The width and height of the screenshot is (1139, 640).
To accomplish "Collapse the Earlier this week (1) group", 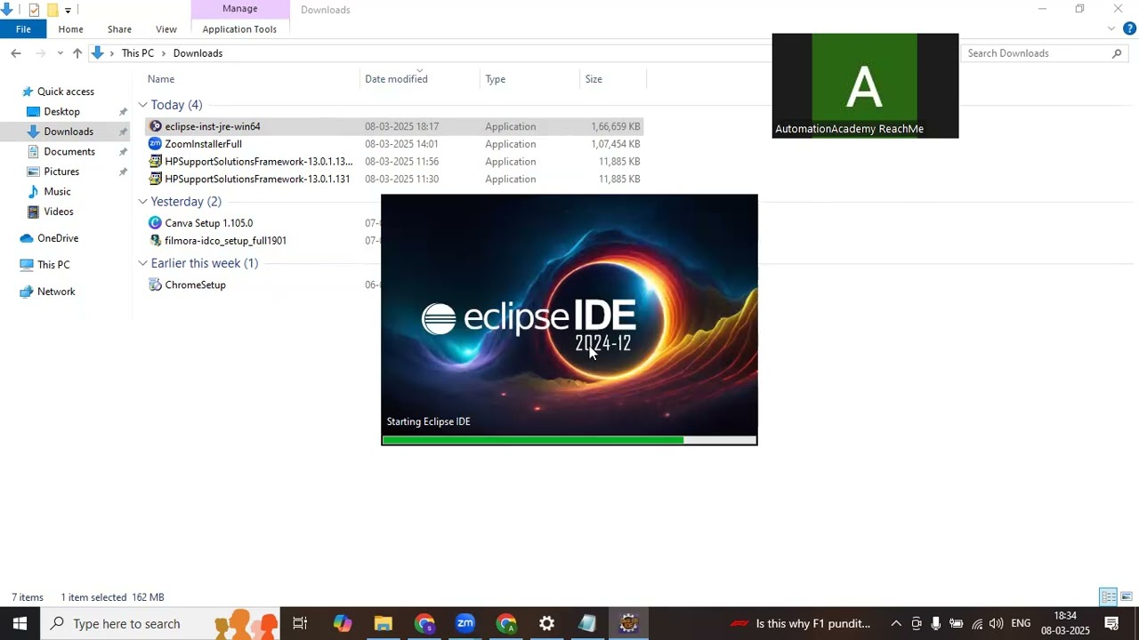I will pyautogui.click(x=142, y=263).
